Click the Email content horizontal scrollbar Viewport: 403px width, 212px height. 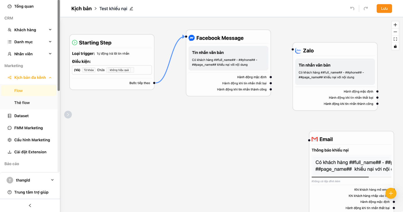pyautogui.click(x=340, y=177)
